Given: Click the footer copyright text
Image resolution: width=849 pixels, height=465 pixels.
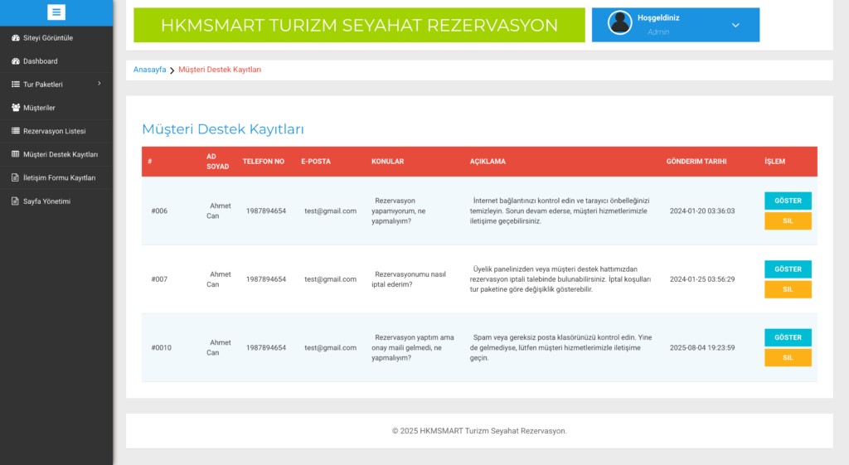Looking at the screenshot, I should (x=479, y=431).
